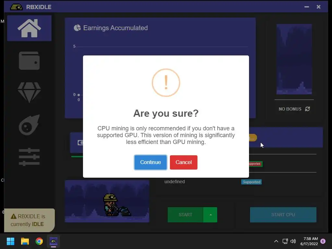This screenshot has height=249, width=332.
Task: Click the 'Are you sure?' heading
Action: [x=166, y=113]
